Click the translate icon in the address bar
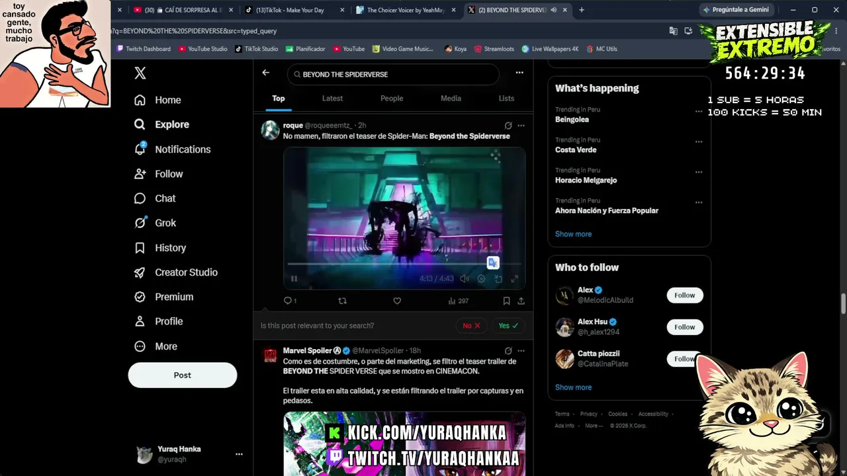This screenshot has width=847, height=476. (x=673, y=31)
